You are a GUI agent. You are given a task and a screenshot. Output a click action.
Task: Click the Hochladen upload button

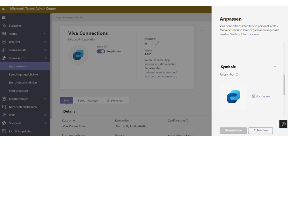coord(261,96)
